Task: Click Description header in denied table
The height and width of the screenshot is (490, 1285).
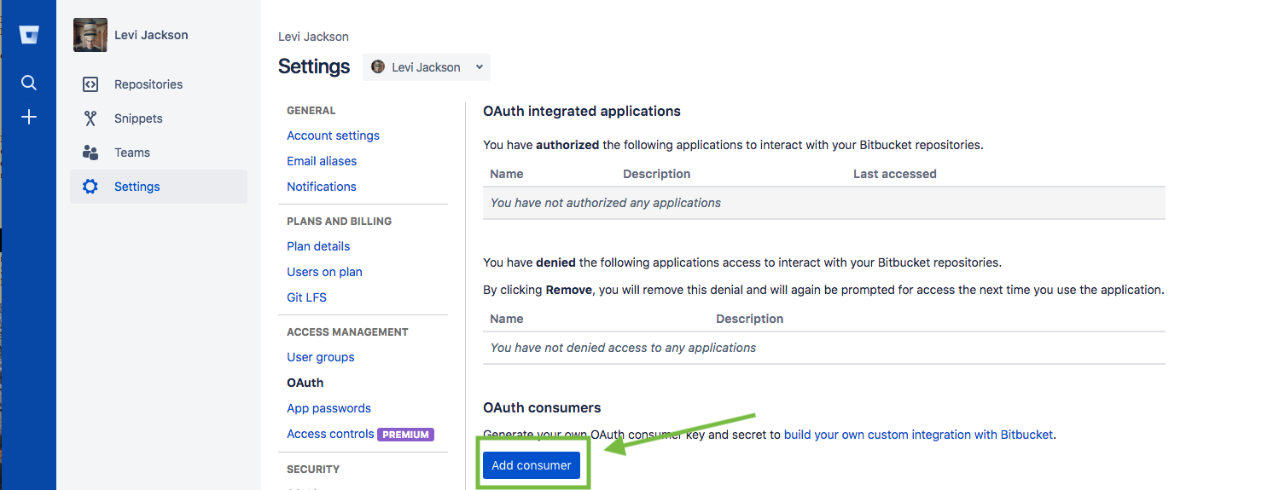Action: coord(749,319)
